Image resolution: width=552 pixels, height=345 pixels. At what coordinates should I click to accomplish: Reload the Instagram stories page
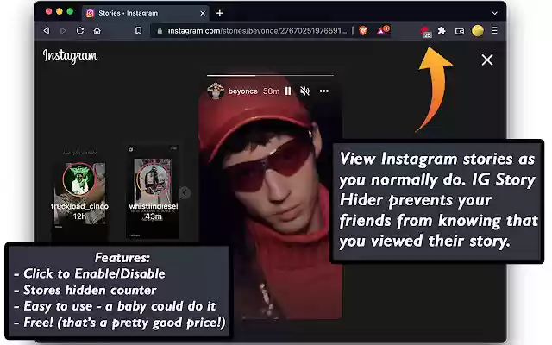tap(80, 31)
